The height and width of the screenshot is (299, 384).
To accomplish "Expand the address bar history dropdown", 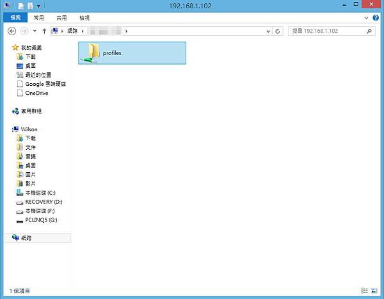I will [268, 31].
